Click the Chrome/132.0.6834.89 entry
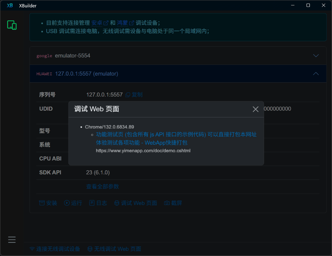This screenshot has width=332, height=256. click(109, 127)
